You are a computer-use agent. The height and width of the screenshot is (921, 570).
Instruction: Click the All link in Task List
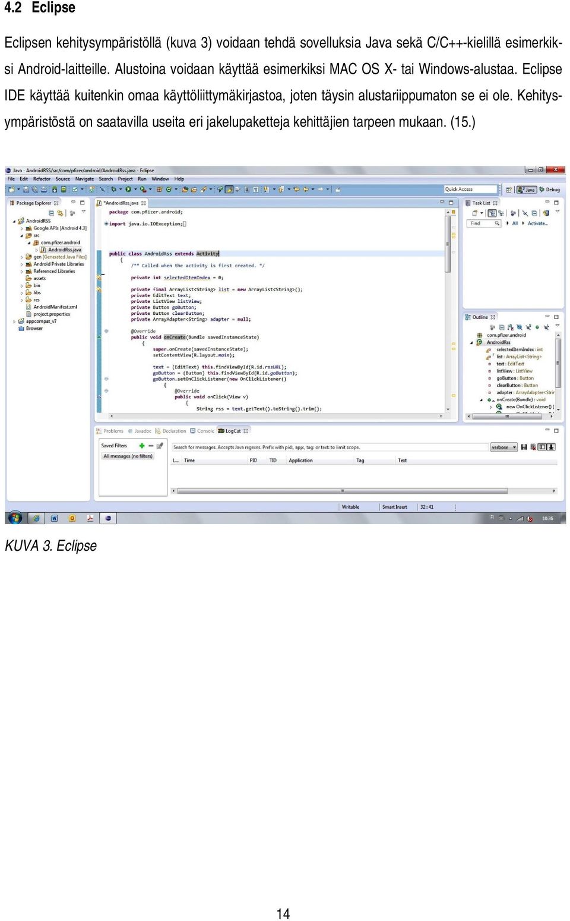coord(515,223)
